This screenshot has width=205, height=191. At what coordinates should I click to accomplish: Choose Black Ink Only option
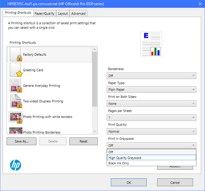click(x=152, y=163)
